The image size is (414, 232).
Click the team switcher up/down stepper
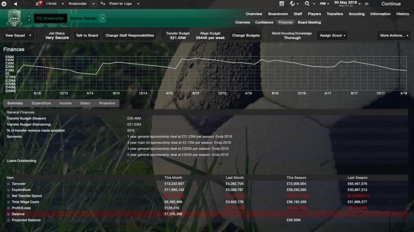click(x=29, y=18)
